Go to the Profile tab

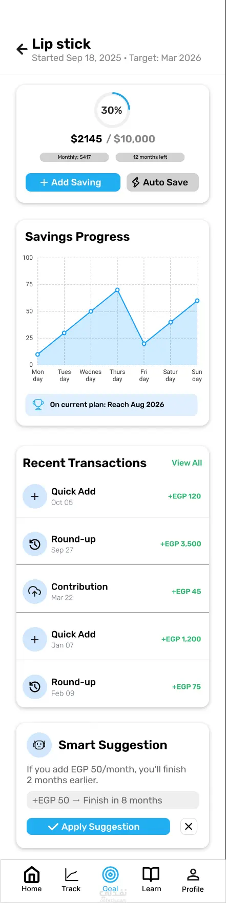tap(193, 879)
